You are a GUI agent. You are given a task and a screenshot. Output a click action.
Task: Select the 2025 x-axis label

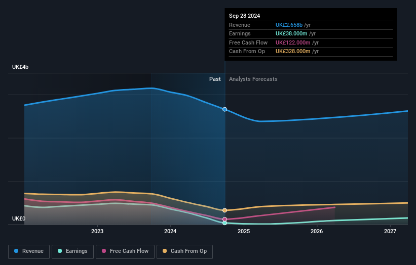point(244,231)
